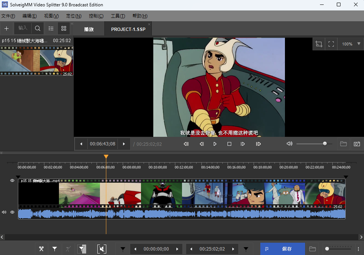The image size is (364, 255).
Task: Switch media library to list view
Action: tap(51, 28)
